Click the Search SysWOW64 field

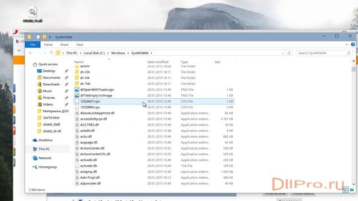point(324,53)
